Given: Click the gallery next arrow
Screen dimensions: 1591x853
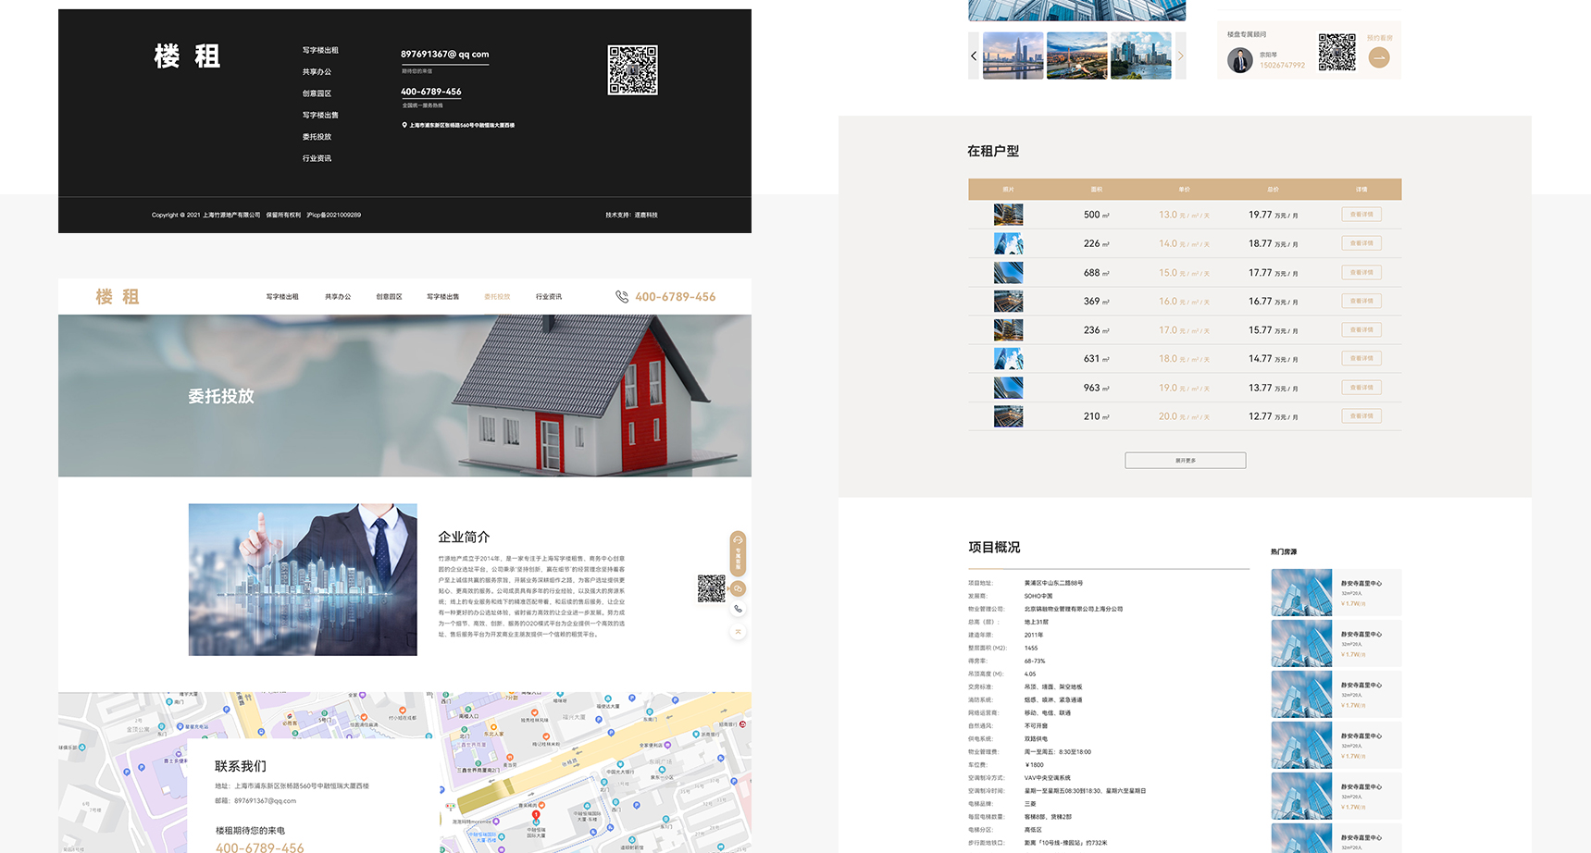Looking at the screenshot, I should [1180, 56].
